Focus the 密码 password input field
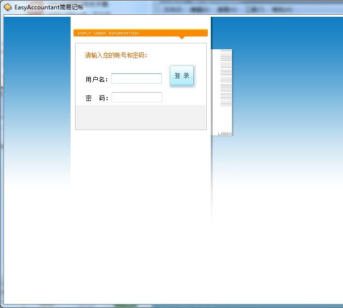 [137, 98]
